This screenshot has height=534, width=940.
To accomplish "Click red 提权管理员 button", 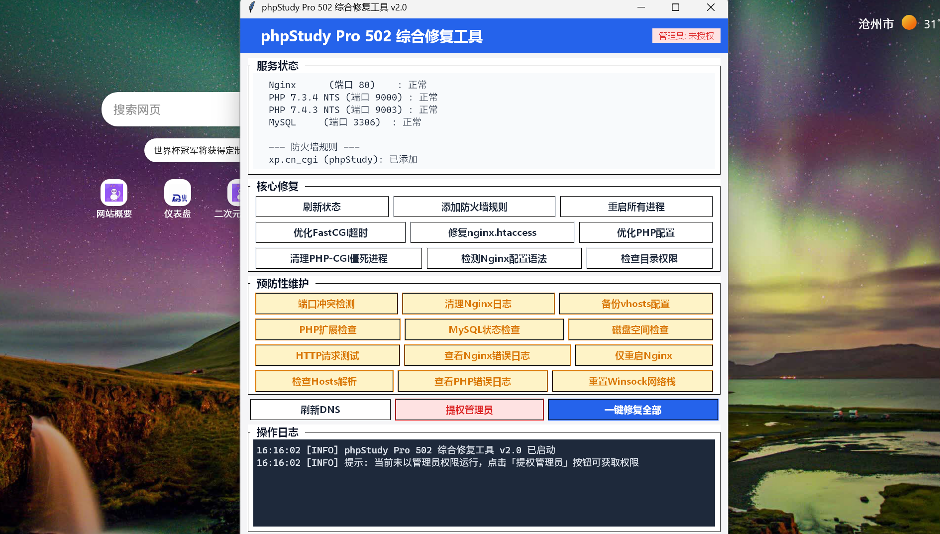I will [469, 410].
